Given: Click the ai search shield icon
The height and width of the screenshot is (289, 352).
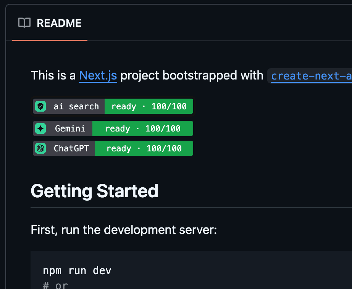Looking at the screenshot, I should tap(40, 106).
